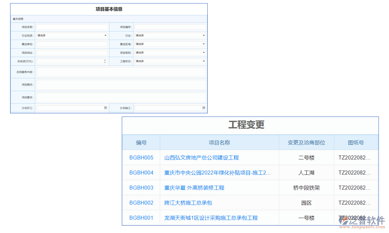Click the 项目编号 input field
Viewport: 389px width, 233px height.
tap(170, 26)
